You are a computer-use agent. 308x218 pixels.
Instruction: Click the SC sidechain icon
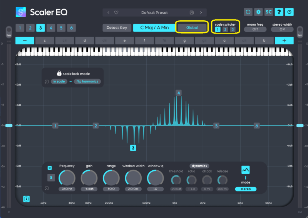click(x=269, y=12)
